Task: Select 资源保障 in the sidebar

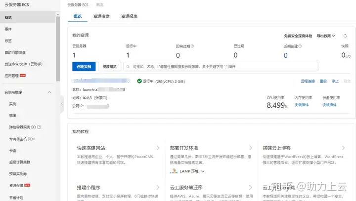Action: tap(16, 185)
